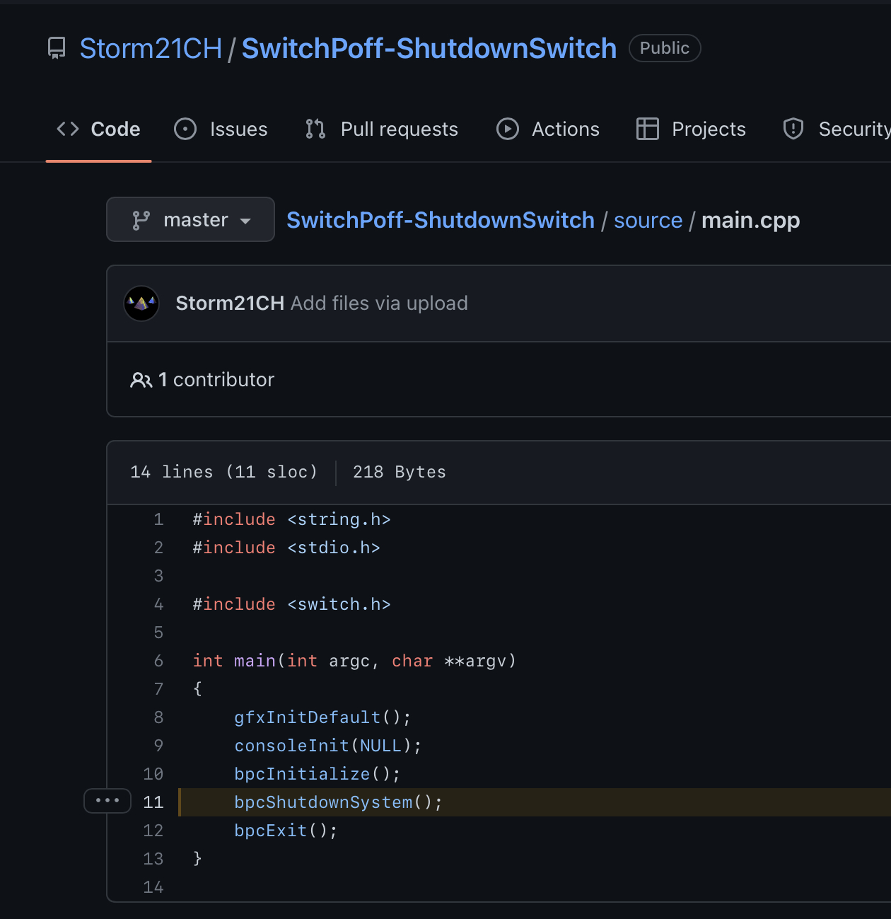Click the Storm21CH avatar image

point(141,304)
